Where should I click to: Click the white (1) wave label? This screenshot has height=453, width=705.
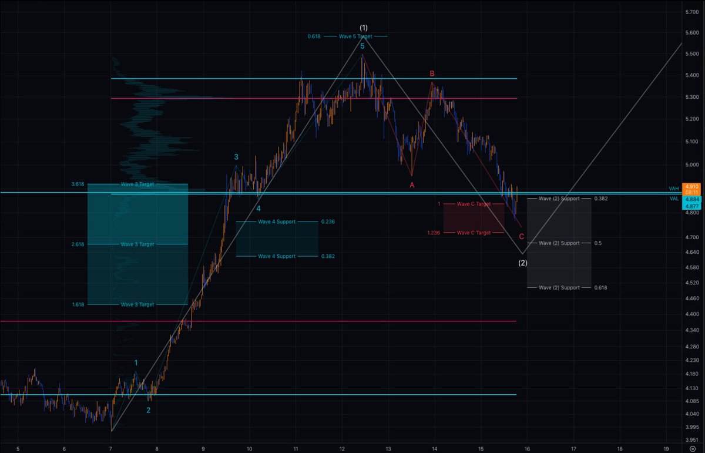[364, 28]
